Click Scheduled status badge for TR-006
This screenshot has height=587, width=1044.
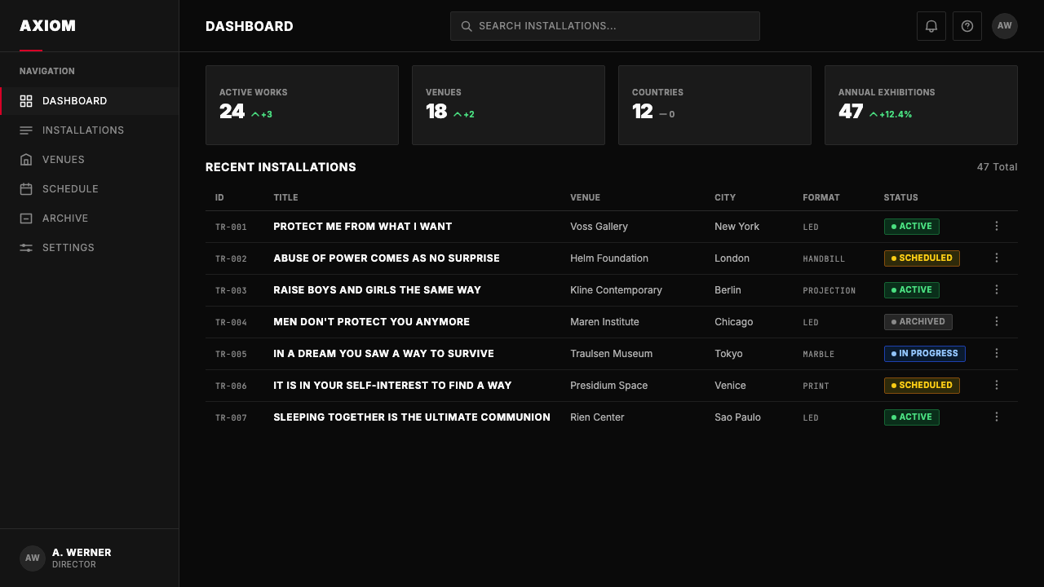point(922,386)
